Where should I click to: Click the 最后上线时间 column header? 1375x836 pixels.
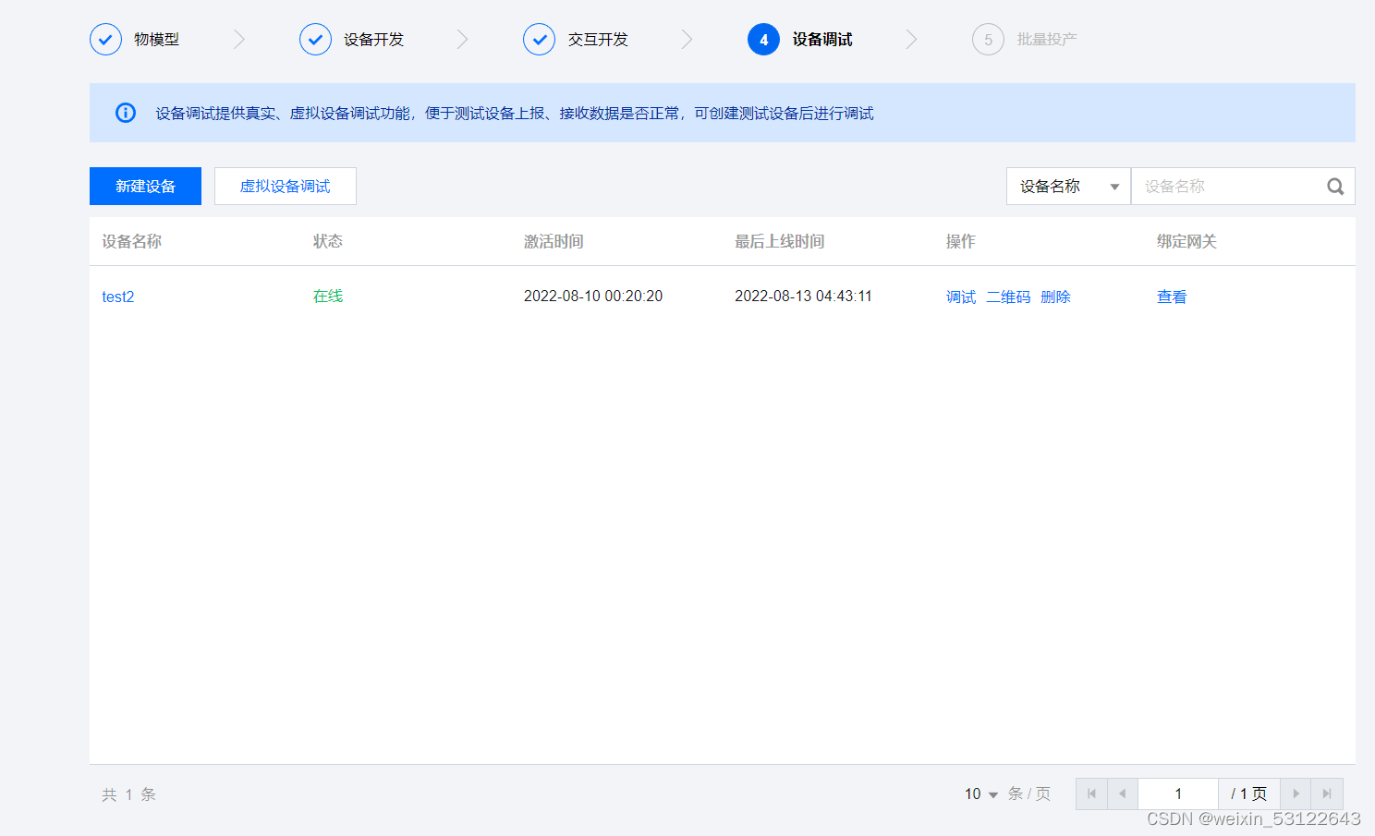tap(780, 241)
